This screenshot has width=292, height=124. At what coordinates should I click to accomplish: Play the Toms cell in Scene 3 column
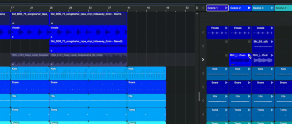click(272, 110)
